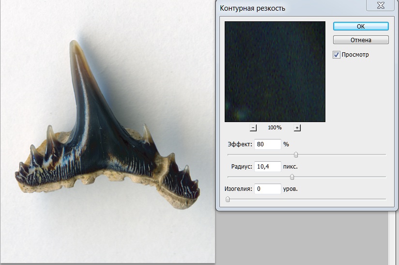Zoom out the preview with minus button
The image size is (399, 265).
coord(253,127)
